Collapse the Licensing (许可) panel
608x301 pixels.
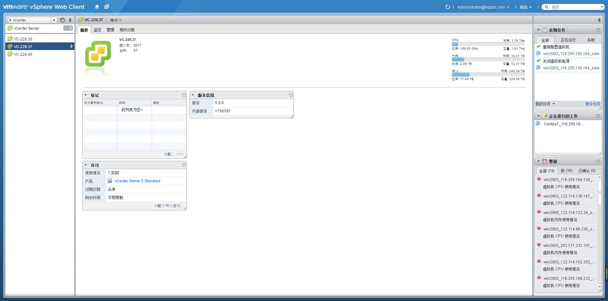(85, 165)
